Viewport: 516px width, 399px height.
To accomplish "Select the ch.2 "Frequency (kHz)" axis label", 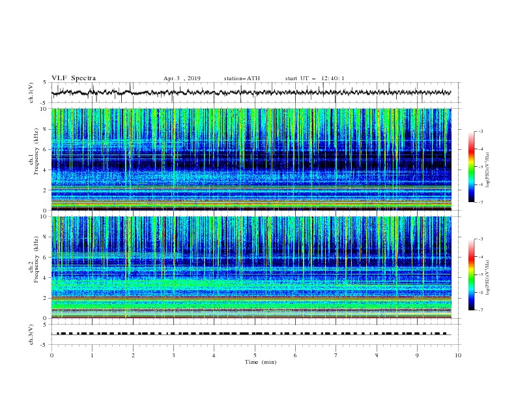I will click(x=36, y=259).
